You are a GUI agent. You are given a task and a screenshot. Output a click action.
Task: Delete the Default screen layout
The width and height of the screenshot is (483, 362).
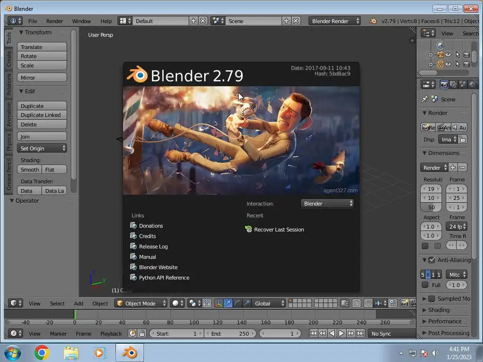(x=203, y=21)
